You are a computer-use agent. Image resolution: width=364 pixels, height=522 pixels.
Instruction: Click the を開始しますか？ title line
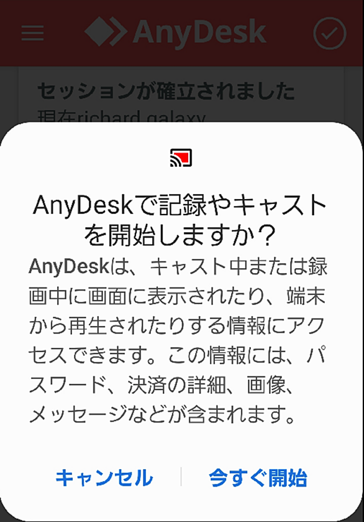coord(180,235)
